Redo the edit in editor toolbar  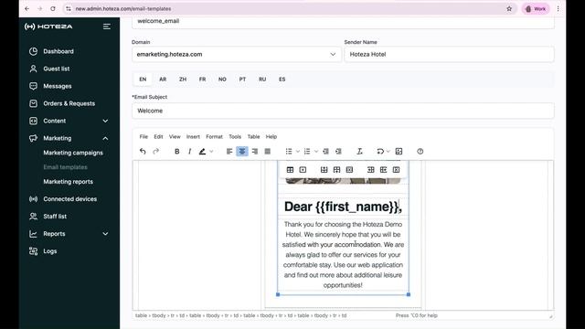155,152
